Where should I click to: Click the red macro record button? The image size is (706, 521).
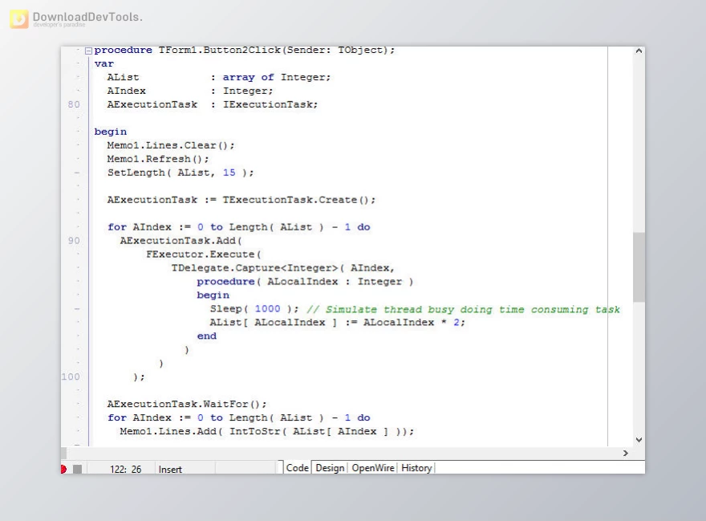point(63,469)
